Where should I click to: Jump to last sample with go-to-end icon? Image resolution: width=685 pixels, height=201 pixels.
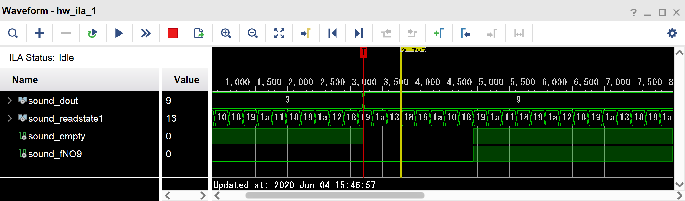[359, 33]
